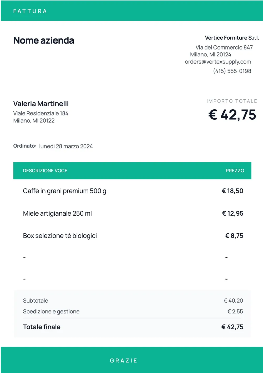Click the phone number (415) 555-0198
Viewport: 263px width, 373px height.
(x=232, y=71)
